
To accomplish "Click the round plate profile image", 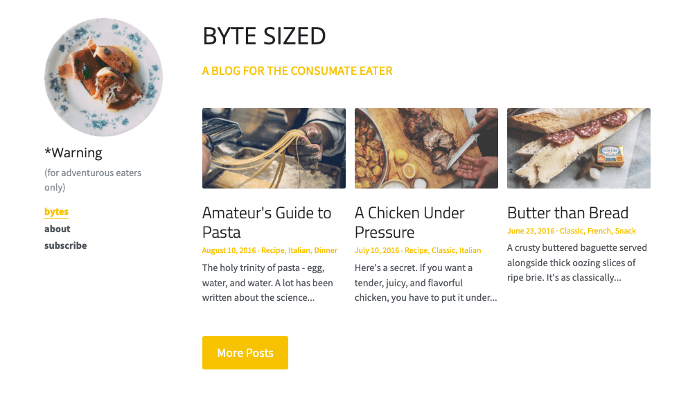I will (x=103, y=77).
